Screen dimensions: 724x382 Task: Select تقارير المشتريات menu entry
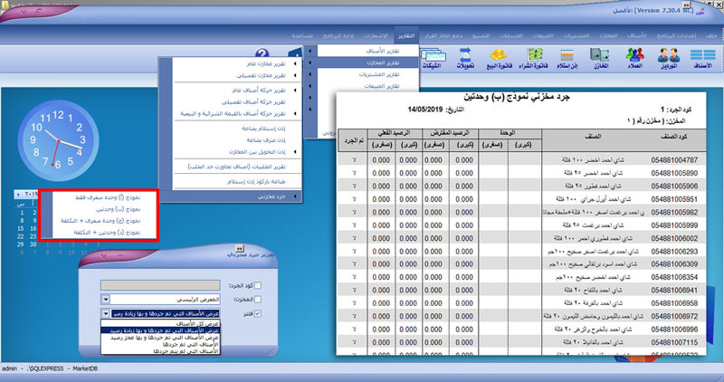[x=361, y=74]
